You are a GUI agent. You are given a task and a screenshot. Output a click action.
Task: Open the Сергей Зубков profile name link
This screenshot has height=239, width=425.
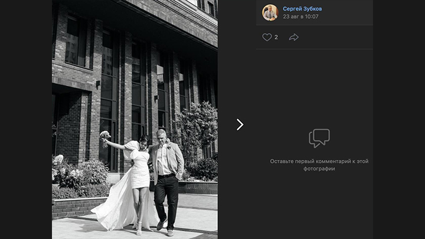point(302,9)
